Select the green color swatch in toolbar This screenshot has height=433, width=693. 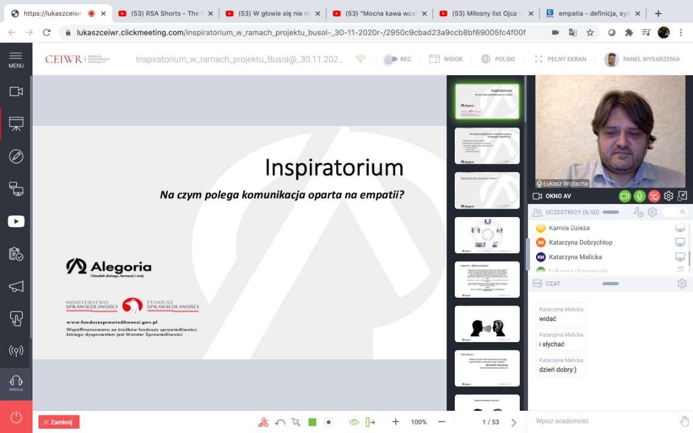click(312, 422)
